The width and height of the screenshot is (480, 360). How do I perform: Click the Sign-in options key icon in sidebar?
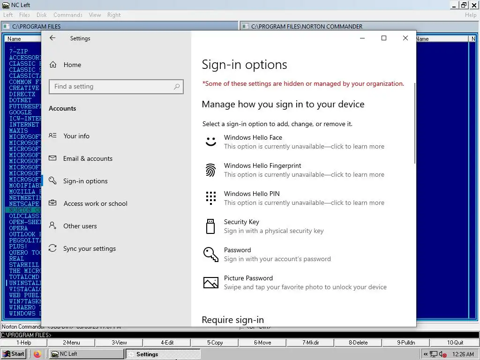click(x=52, y=180)
